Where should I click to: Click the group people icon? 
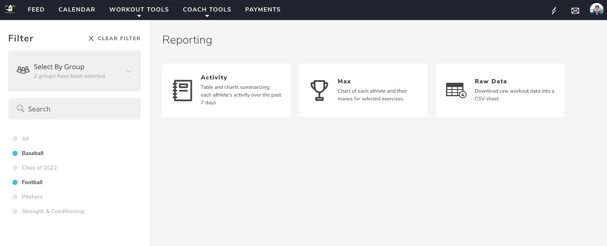point(23,70)
